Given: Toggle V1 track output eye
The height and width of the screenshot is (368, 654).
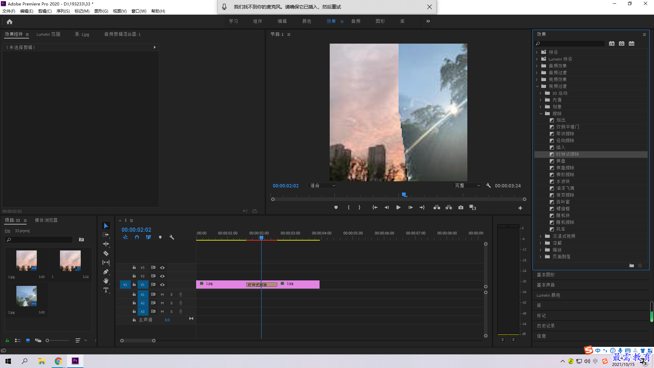Looking at the screenshot, I should [162, 285].
